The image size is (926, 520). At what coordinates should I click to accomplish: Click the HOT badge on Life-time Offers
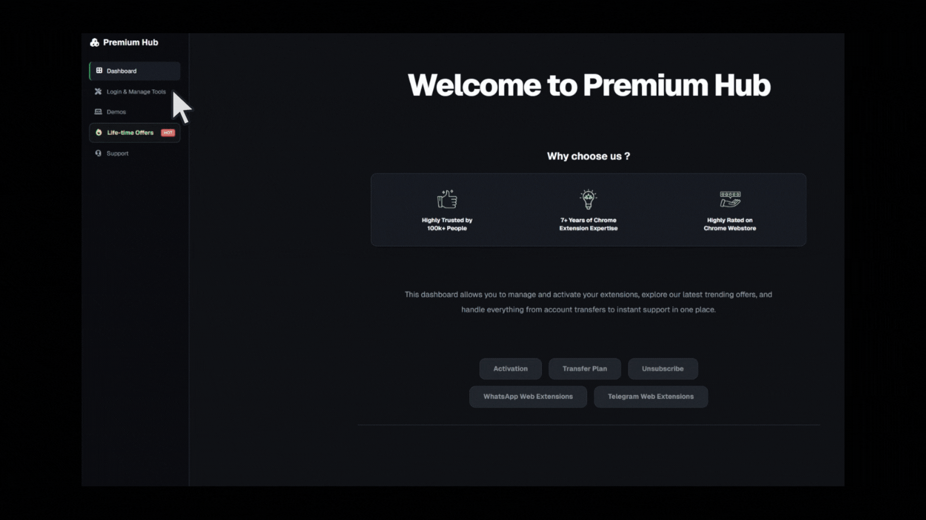click(x=168, y=132)
